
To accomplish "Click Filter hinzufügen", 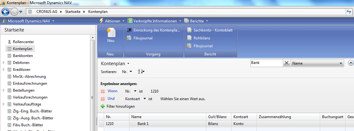I will (x=118, y=106).
